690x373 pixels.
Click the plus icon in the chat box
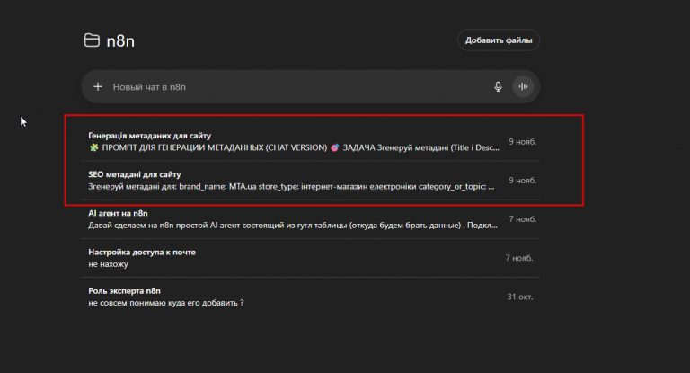coord(98,87)
